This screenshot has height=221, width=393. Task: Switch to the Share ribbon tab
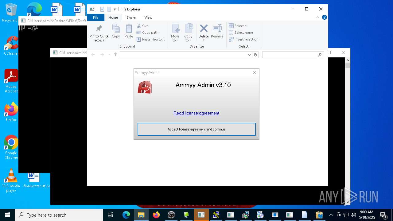pos(131,17)
